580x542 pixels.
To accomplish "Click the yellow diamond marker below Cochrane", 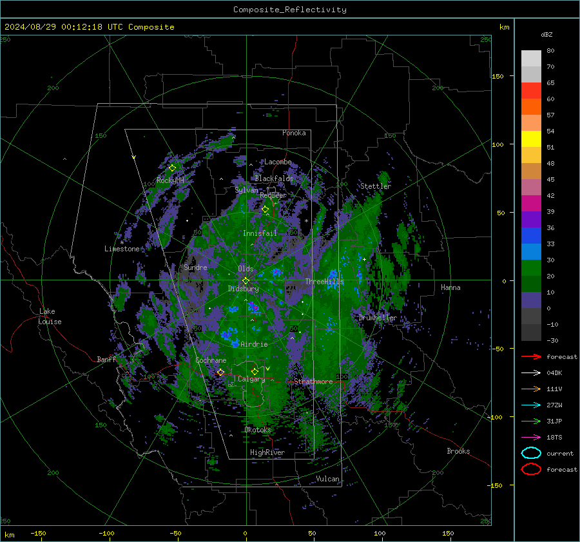I will pos(221,372).
